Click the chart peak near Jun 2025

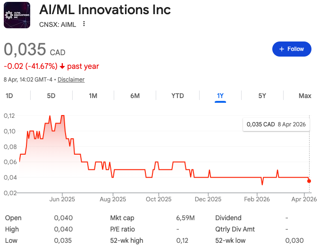pos(63,116)
